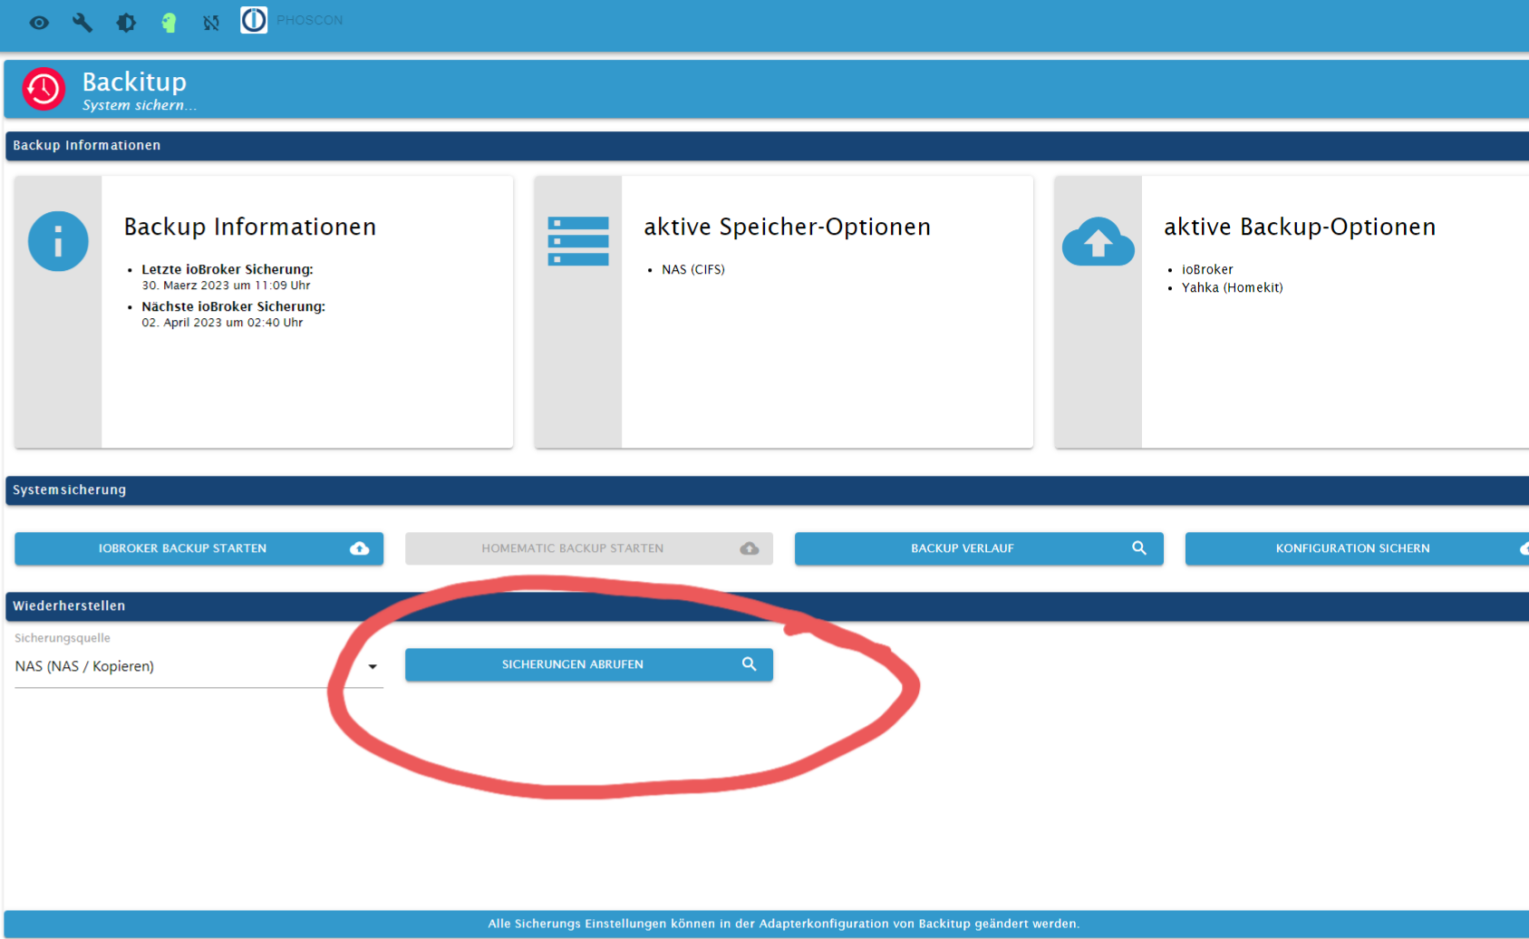
Task: Click the small "Sicherungsquelle" field label
Action: coord(63,638)
